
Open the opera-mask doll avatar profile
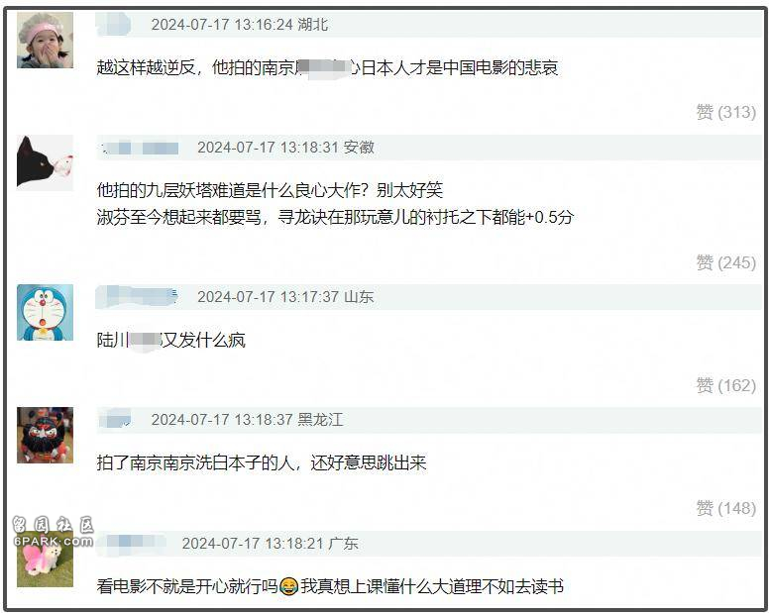[46, 435]
